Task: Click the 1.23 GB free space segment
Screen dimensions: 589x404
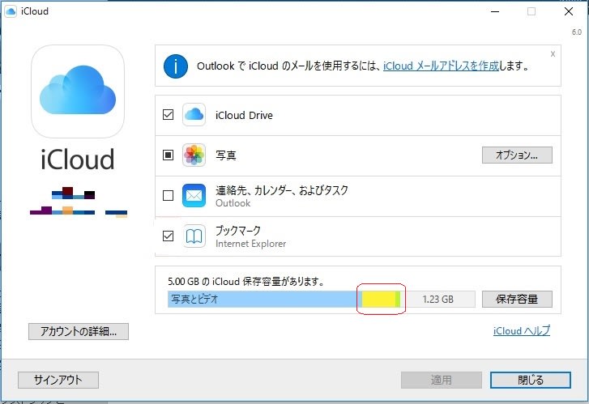Action: (438, 300)
